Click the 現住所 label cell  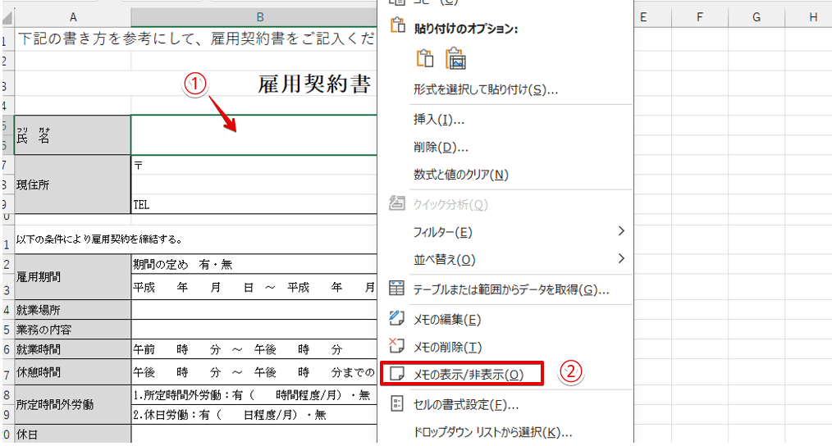(x=73, y=184)
